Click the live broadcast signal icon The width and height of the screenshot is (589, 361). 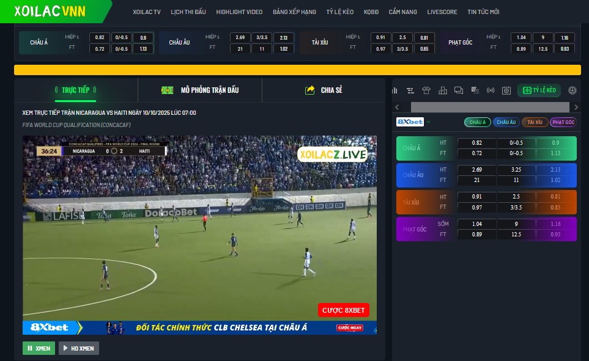pos(491,90)
